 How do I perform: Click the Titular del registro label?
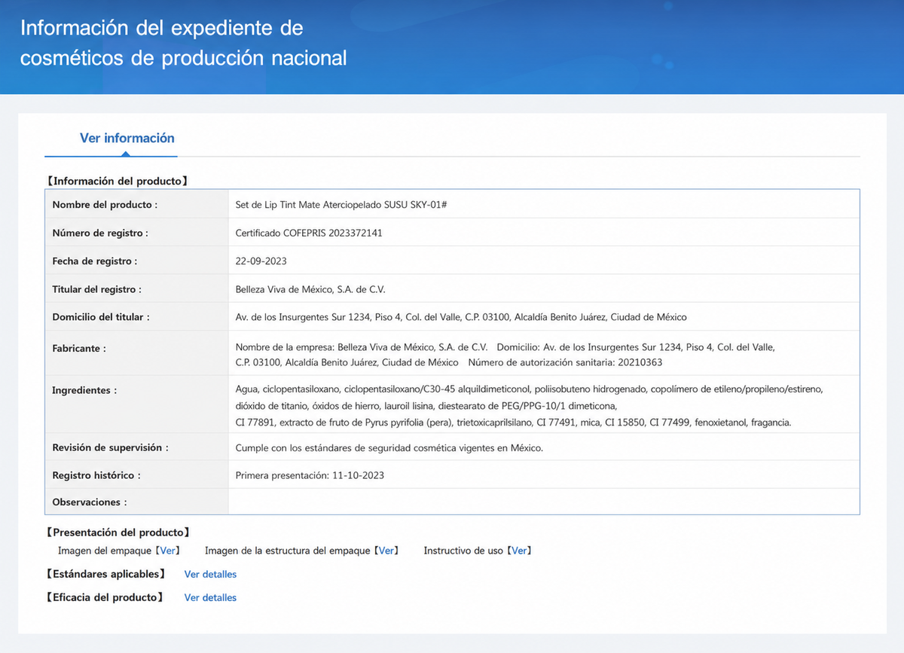[97, 289]
